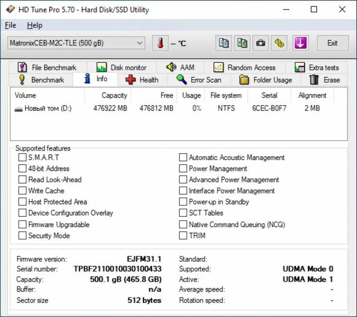Click the 6CEC-B0F7 serial cell

(x=269, y=108)
